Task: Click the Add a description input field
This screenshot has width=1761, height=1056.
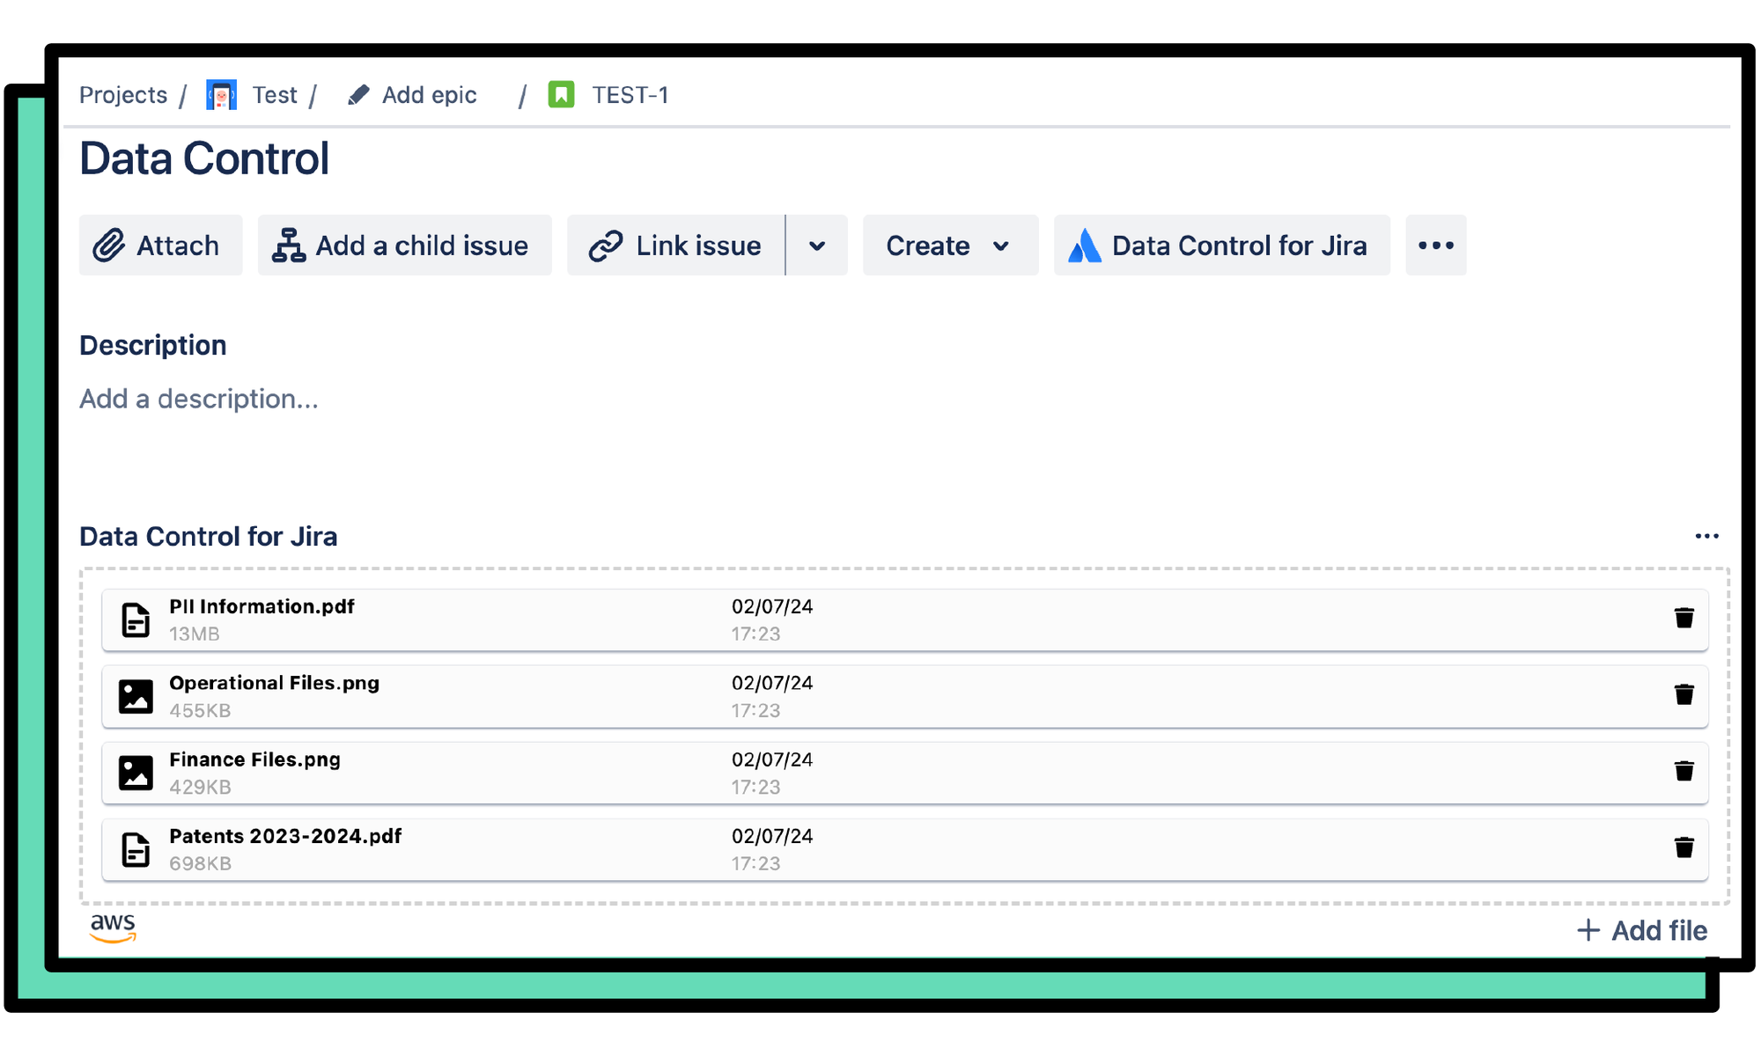Action: pos(199,400)
